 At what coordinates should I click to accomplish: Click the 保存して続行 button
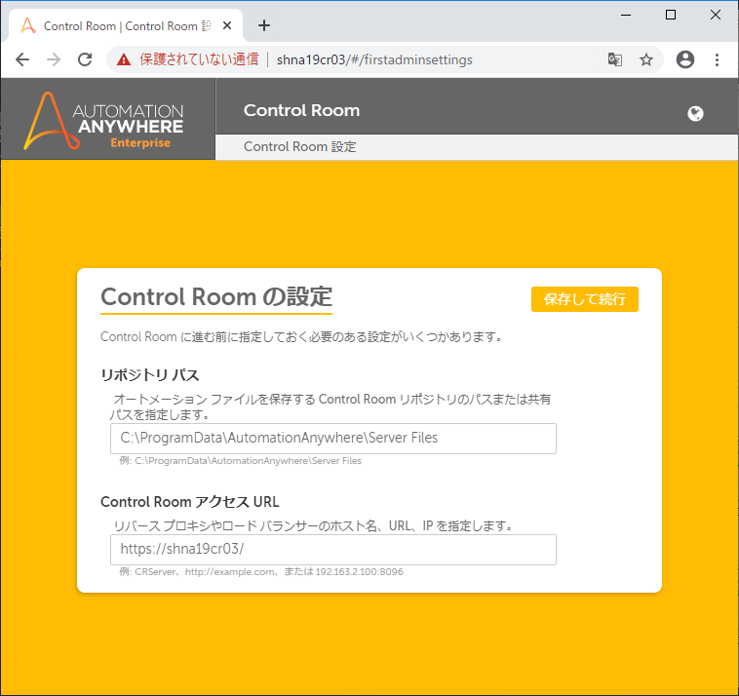584,299
